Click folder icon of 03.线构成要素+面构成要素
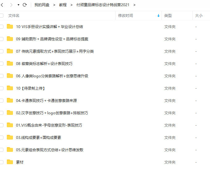The image size is (210, 178). coord(10,137)
